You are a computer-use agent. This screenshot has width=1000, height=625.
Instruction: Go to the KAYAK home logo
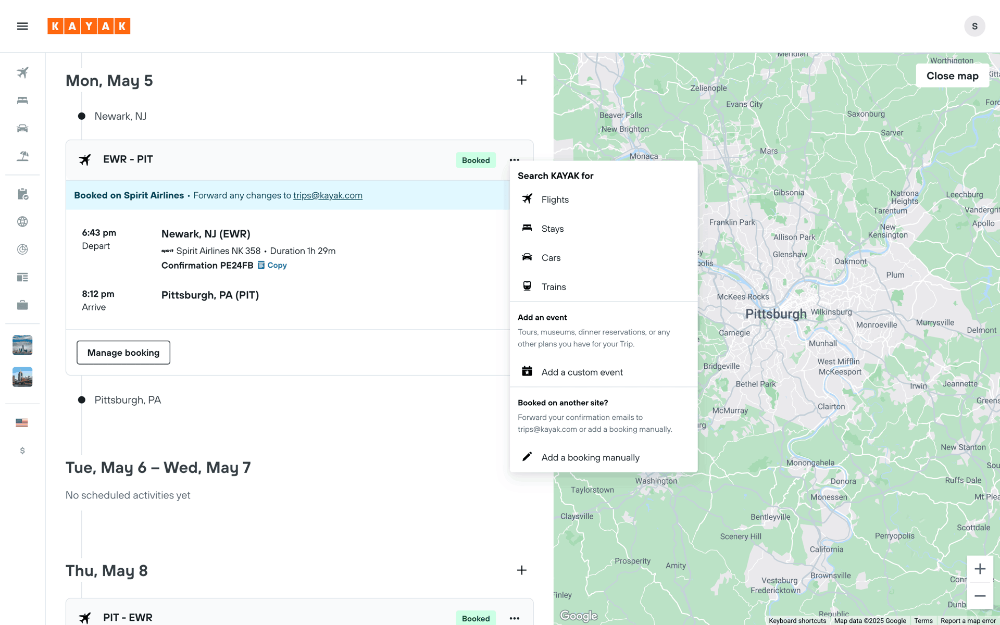tap(89, 26)
